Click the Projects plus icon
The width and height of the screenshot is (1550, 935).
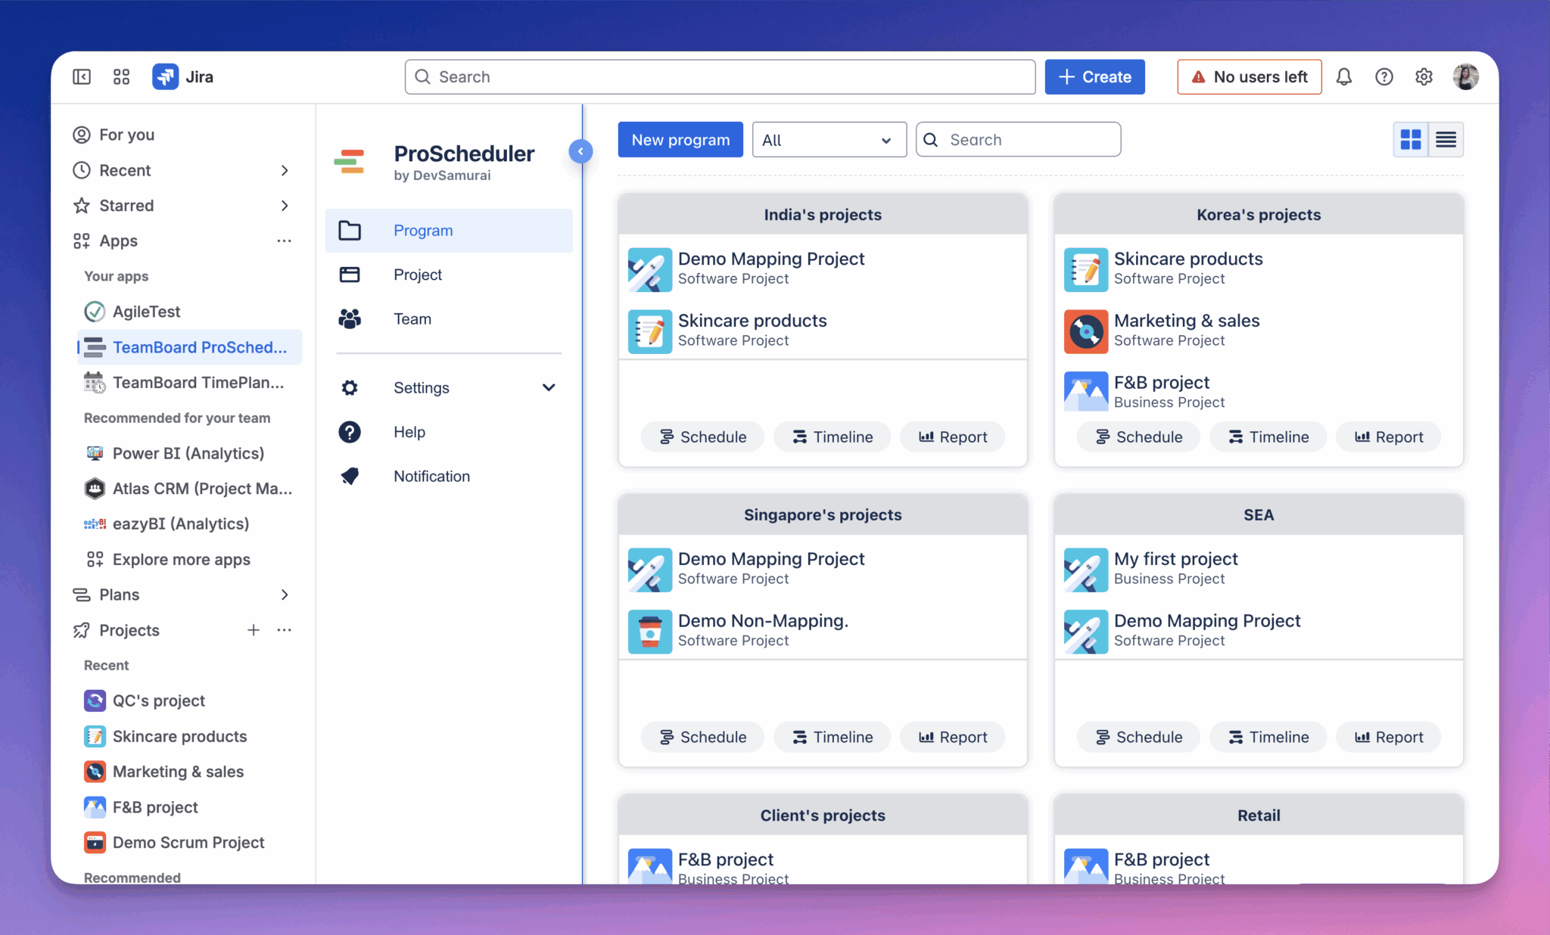click(253, 630)
